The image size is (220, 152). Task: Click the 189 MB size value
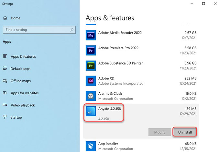[191, 109]
